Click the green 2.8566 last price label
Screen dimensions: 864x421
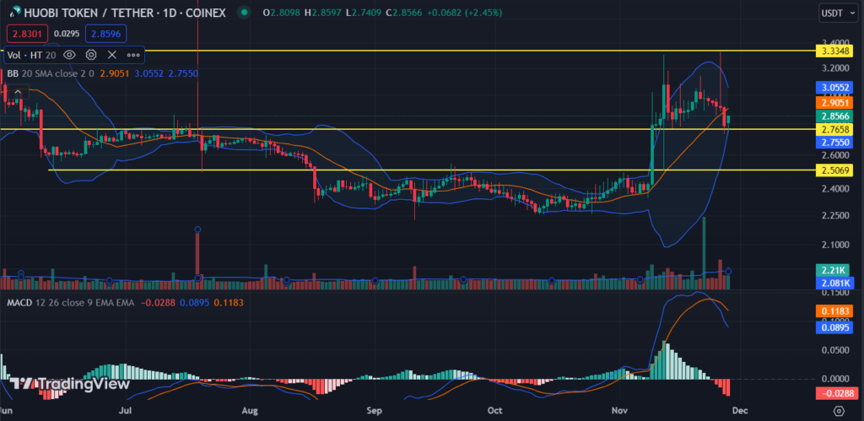pyautogui.click(x=834, y=116)
